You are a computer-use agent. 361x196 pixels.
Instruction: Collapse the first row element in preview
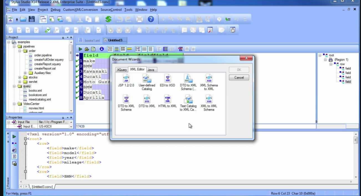(25, 143)
